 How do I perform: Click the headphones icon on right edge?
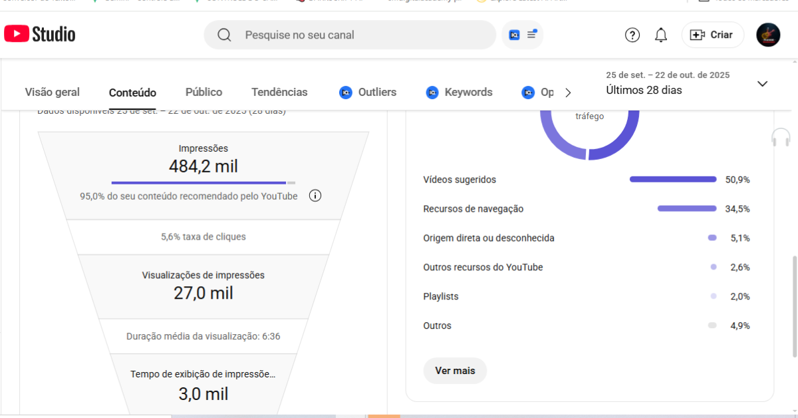(781, 138)
